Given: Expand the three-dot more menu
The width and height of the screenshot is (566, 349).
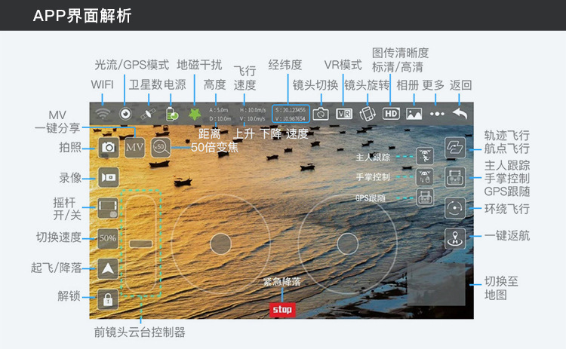Looking at the screenshot, I should coord(437,114).
